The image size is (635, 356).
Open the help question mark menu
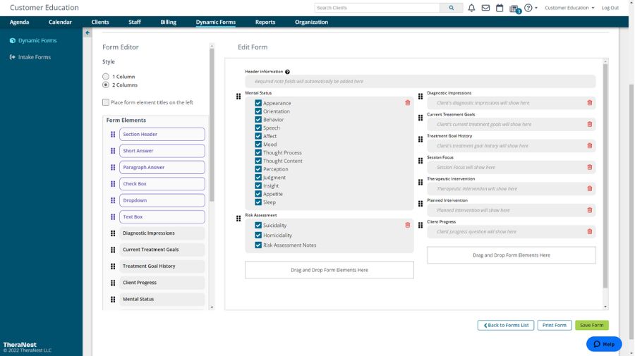pyautogui.click(x=530, y=8)
